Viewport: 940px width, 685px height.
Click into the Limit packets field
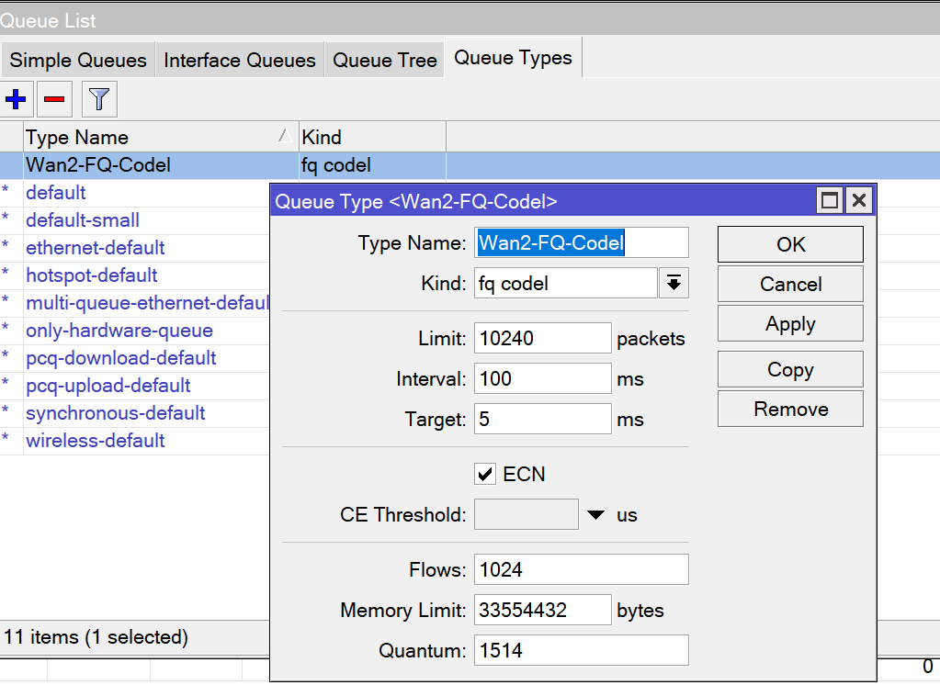point(542,339)
